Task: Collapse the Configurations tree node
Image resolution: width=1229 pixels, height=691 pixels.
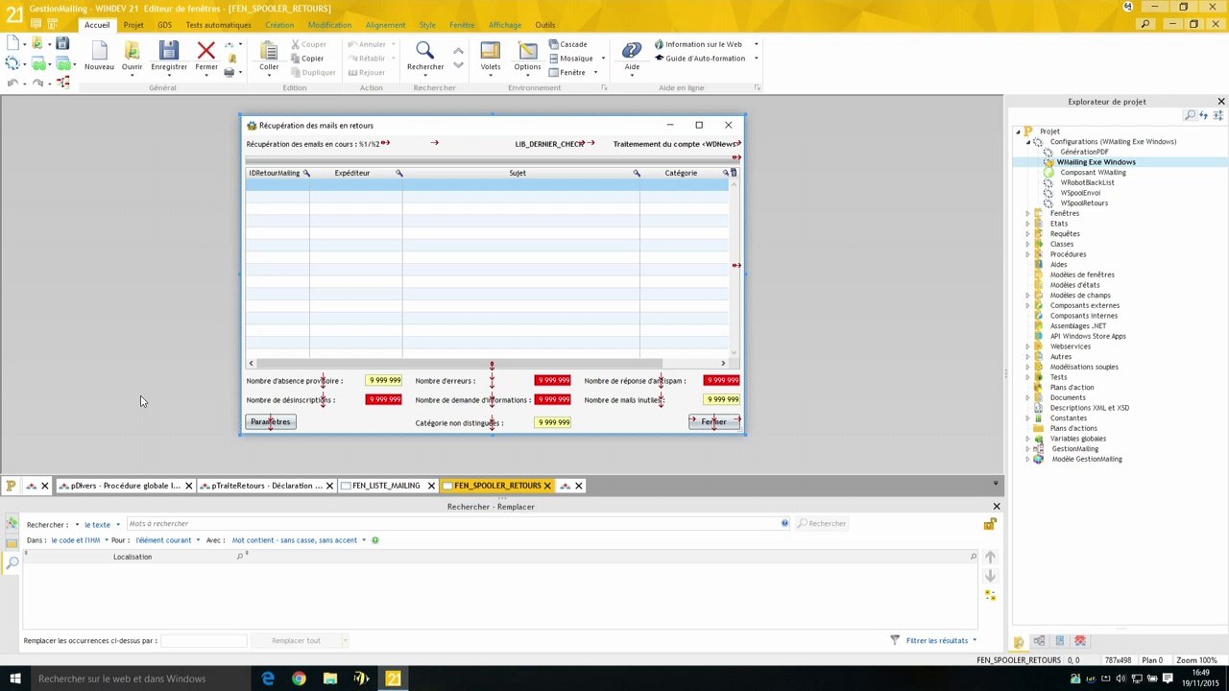Action: [1027, 142]
